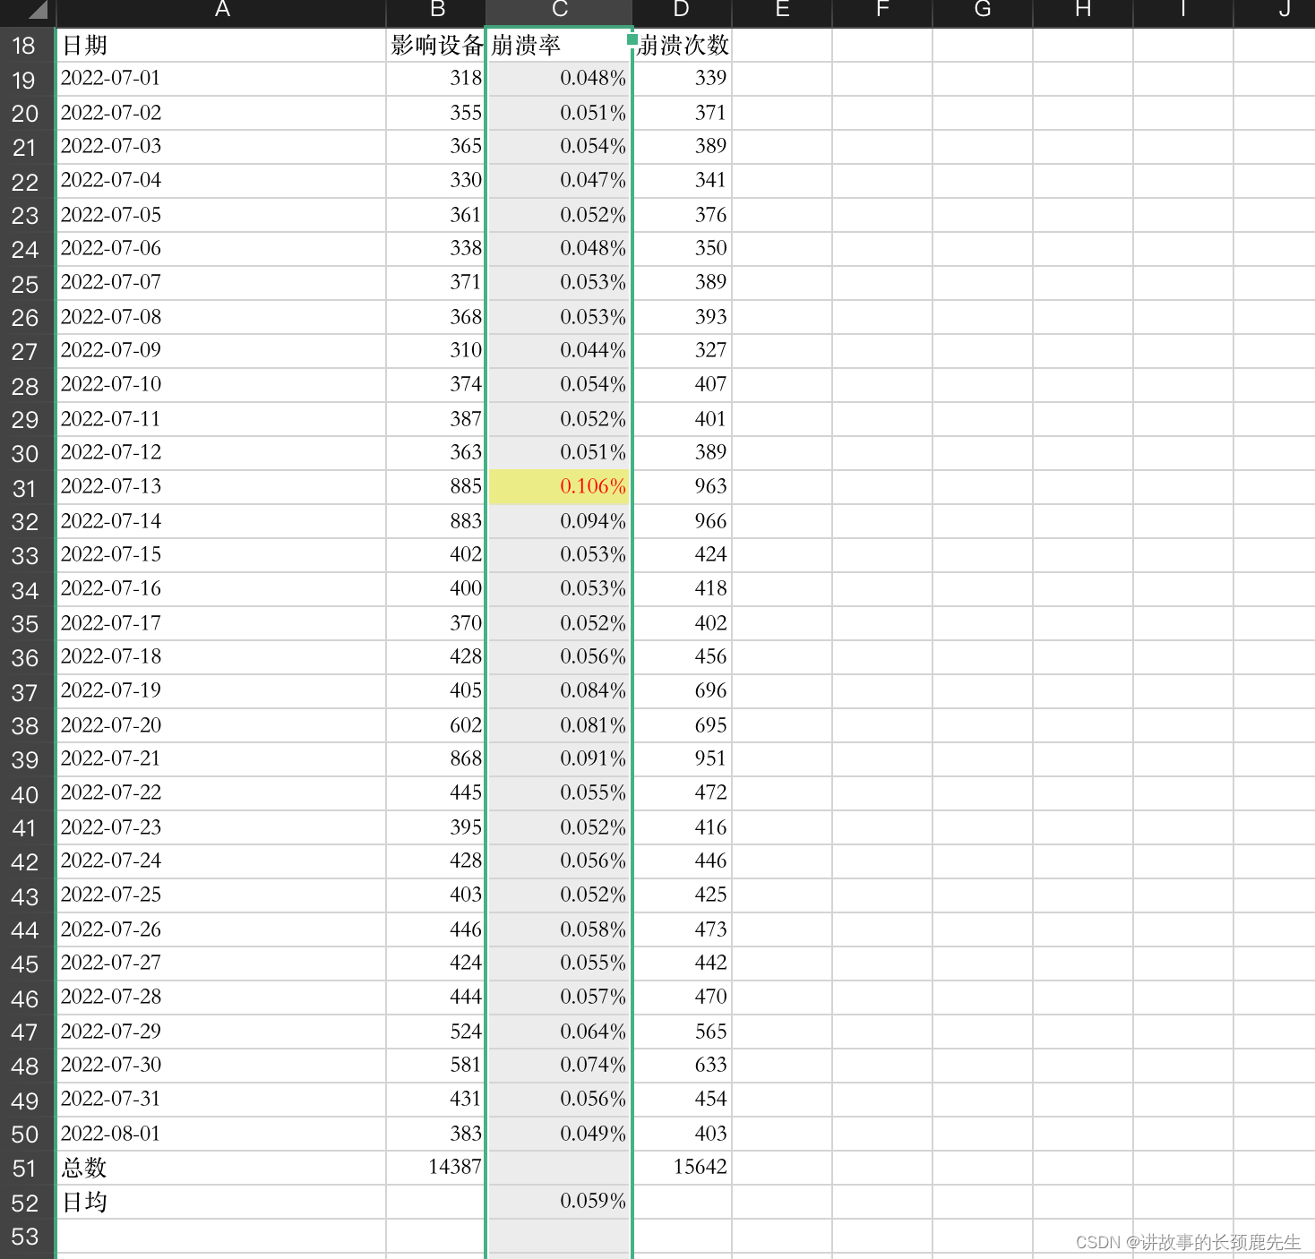Select the date cell 2022-08-01
The image size is (1315, 1259).
click(x=221, y=1134)
